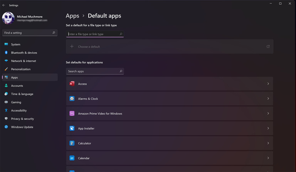Click Windows Update label
296x172 pixels.
(x=22, y=127)
